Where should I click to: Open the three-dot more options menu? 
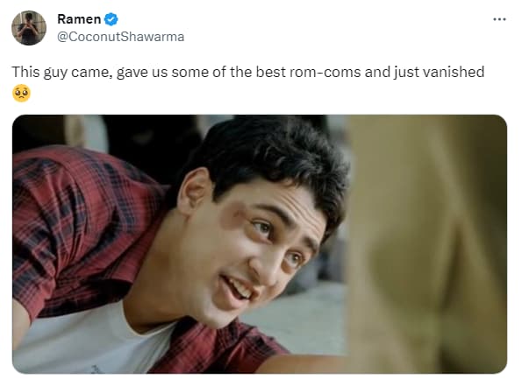point(499,19)
